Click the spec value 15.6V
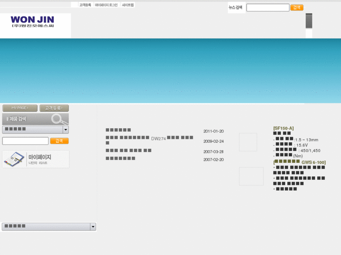The image size is (341, 255). click(302, 145)
